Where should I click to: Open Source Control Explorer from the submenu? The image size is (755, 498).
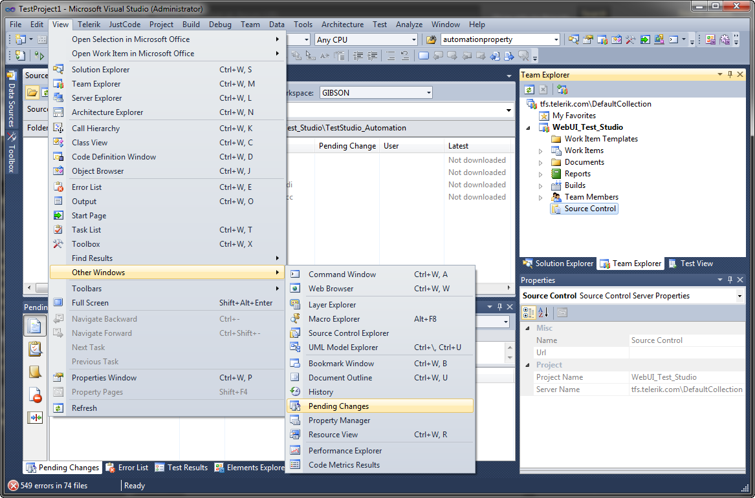point(380,333)
